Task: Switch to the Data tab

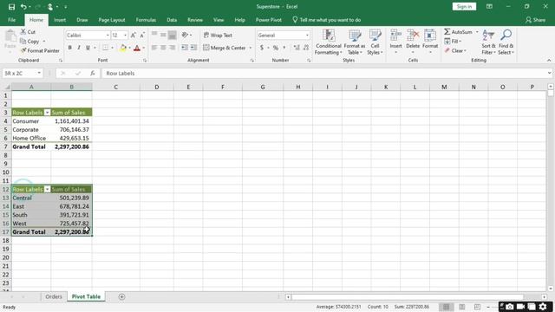Action: coord(172,20)
